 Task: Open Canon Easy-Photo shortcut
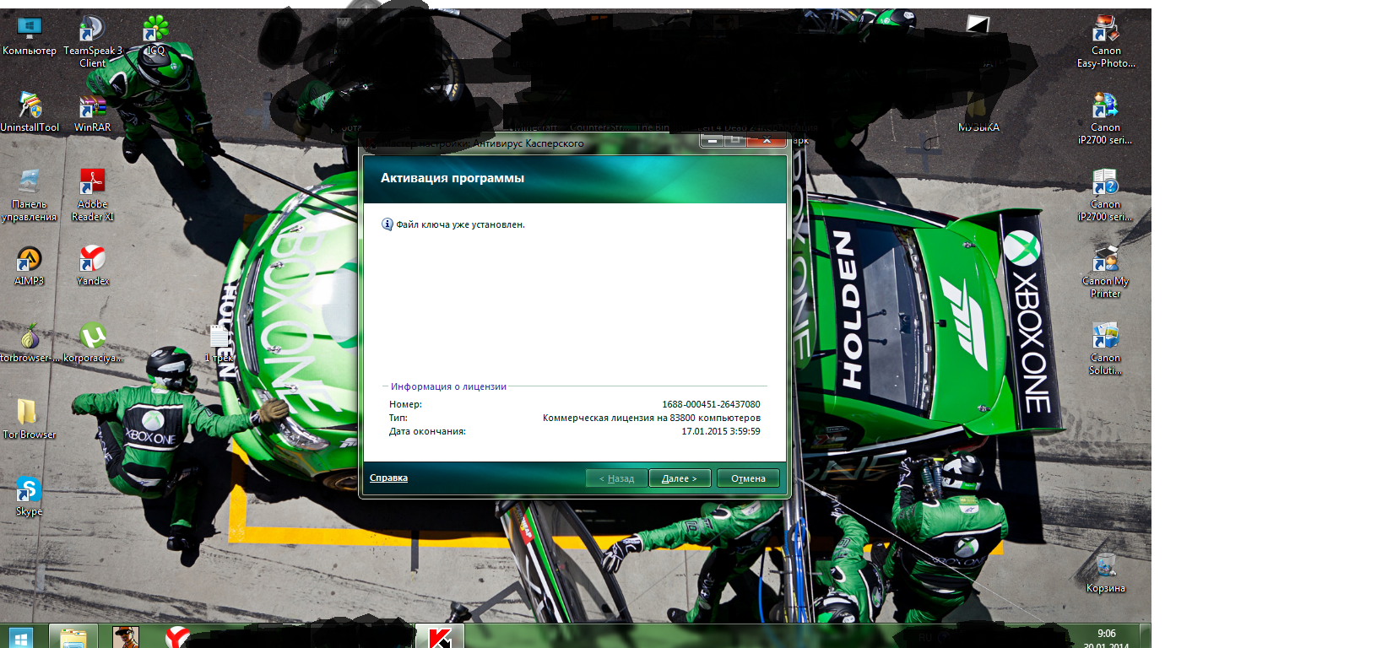pyautogui.click(x=1106, y=42)
